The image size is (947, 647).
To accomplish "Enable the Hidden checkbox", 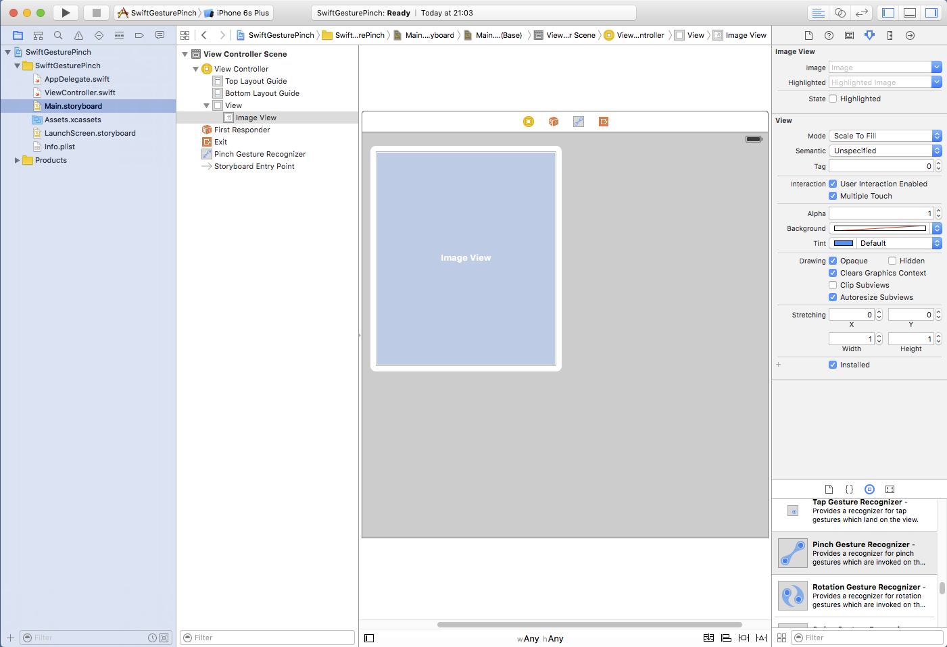I will (x=892, y=261).
